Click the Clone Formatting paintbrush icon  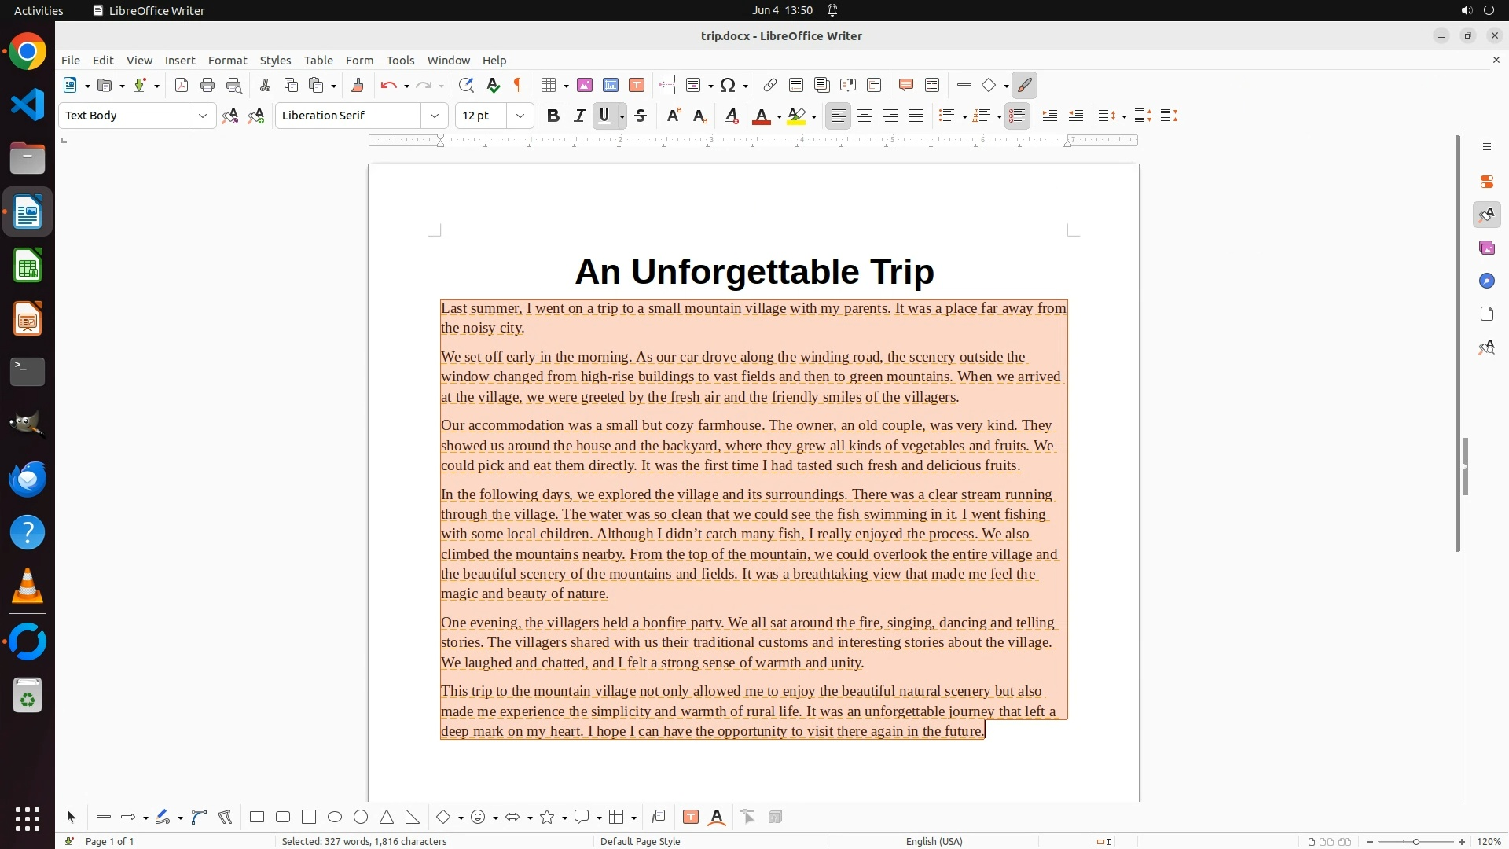[358, 86]
